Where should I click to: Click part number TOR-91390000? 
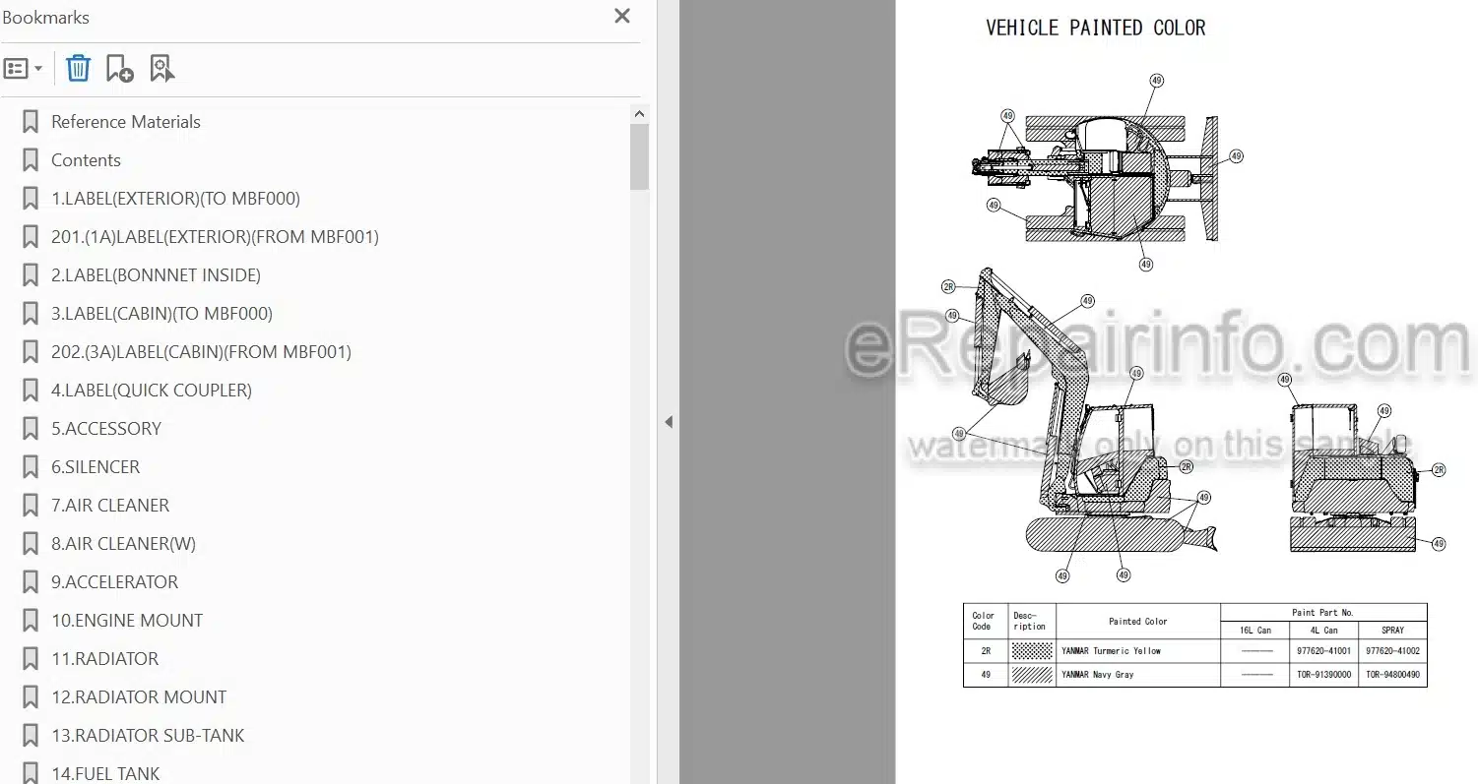(1323, 675)
